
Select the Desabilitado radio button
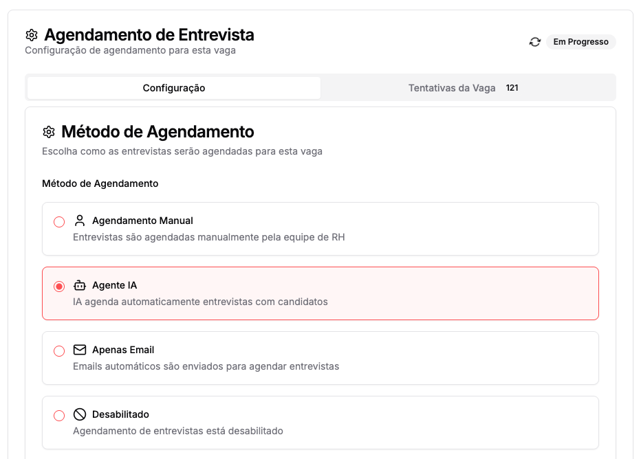[58, 415]
